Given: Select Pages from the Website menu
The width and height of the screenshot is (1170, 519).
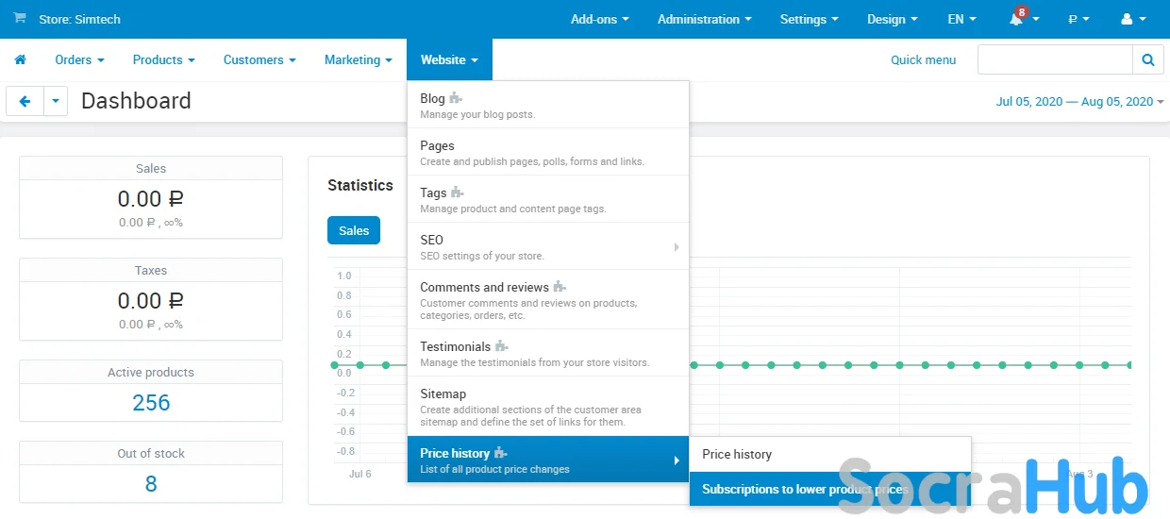Looking at the screenshot, I should (437, 145).
